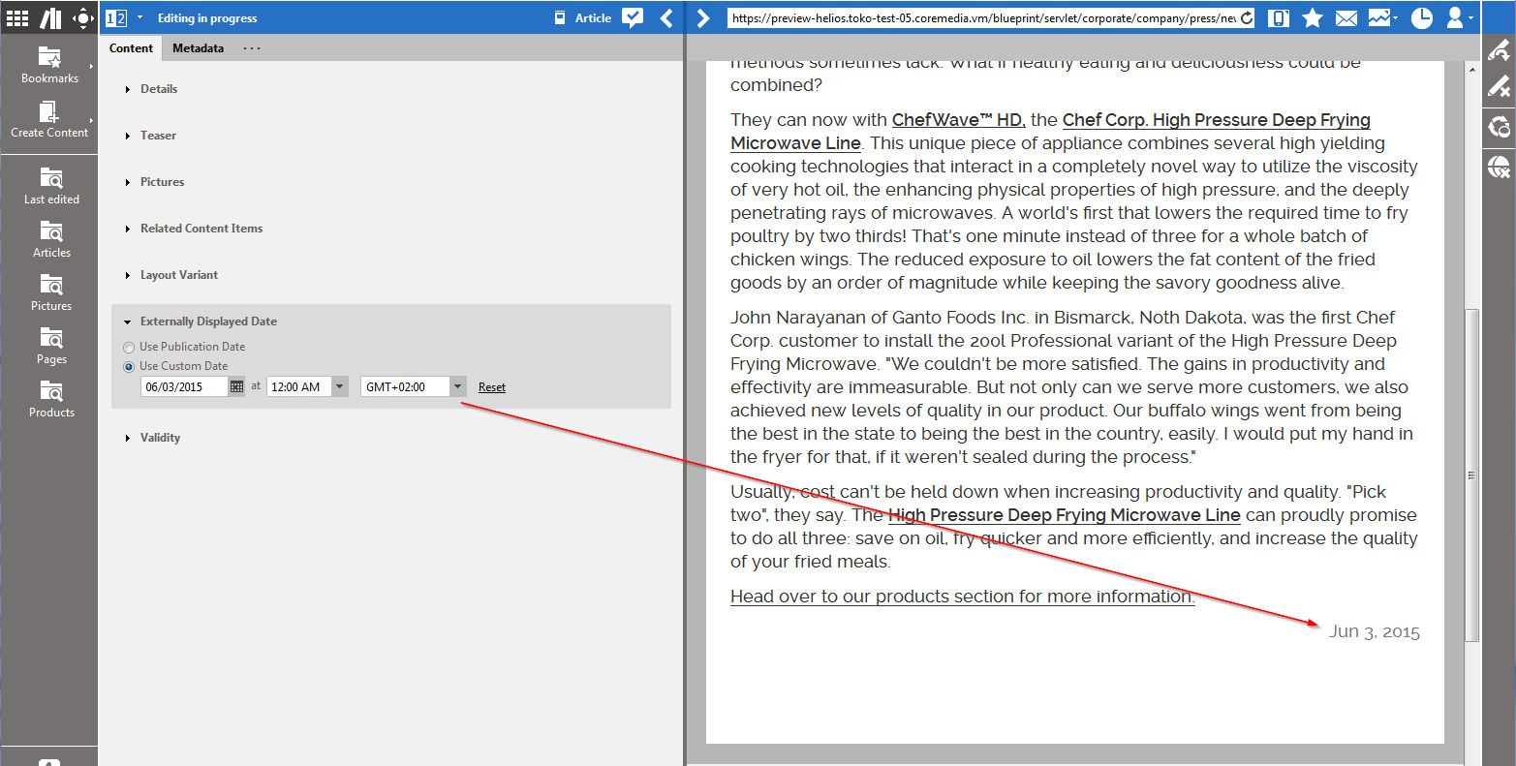
Task: Open Articles search folder
Action: [x=51, y=239]
